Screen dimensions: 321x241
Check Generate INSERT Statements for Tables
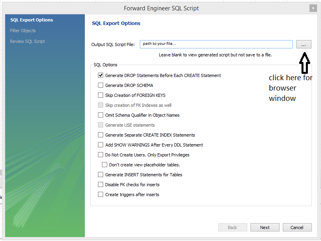point(101,175)
